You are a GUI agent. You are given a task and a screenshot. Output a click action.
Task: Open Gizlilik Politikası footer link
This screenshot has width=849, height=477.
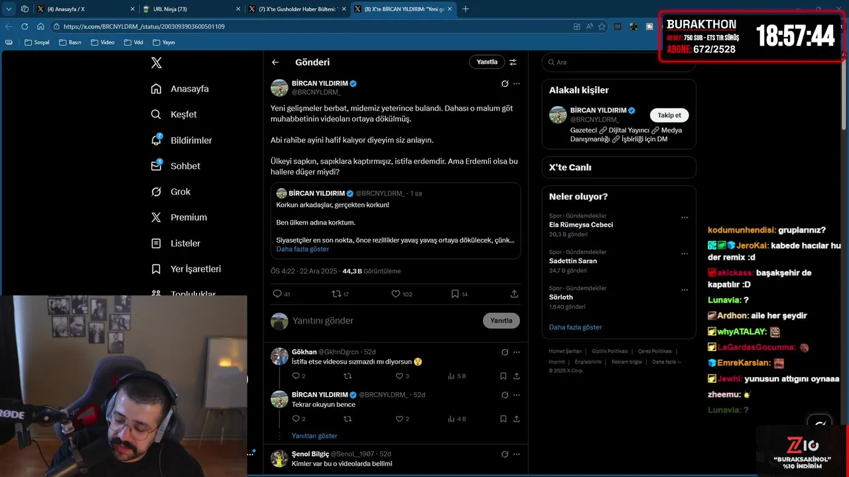pos(610,351)
